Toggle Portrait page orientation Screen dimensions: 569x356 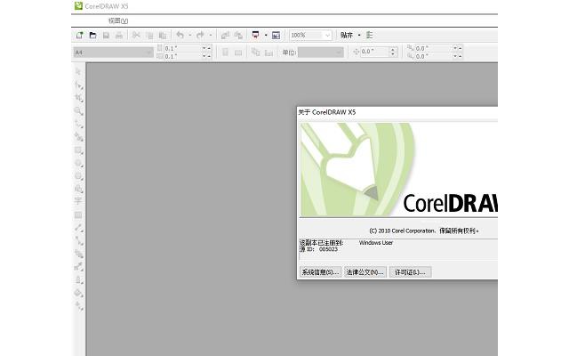point(225,53)
